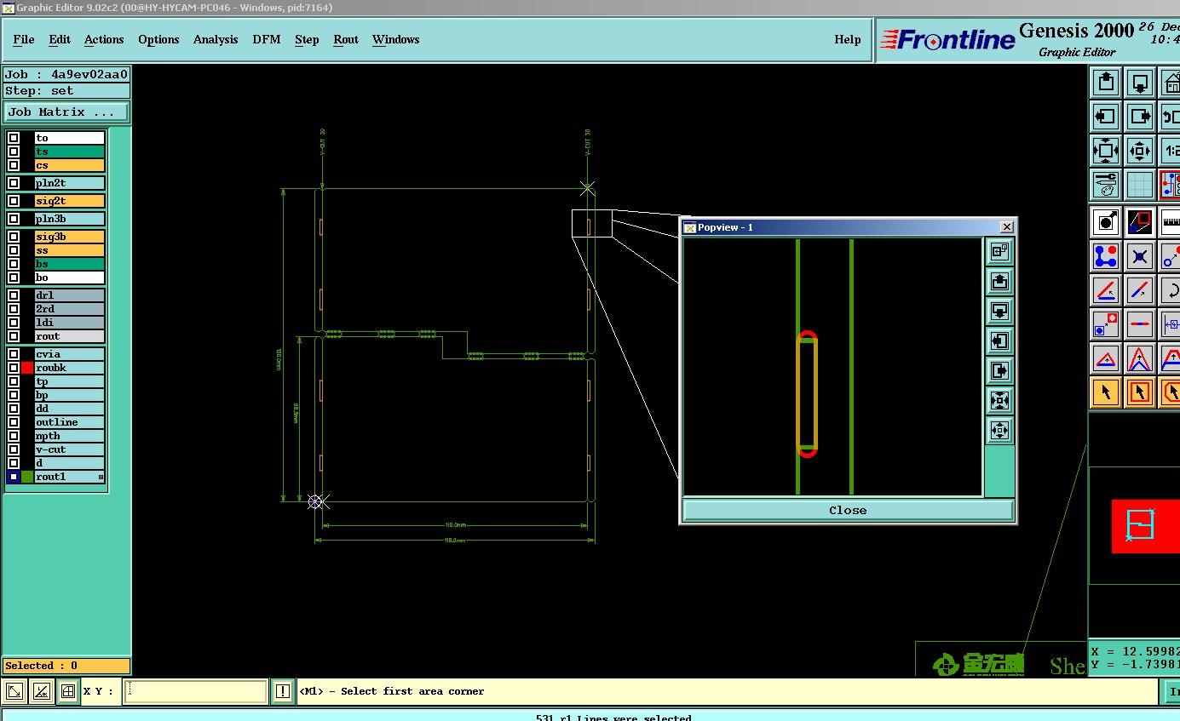The image size is (1180, 721).
Task: Click the Job Matrix ... button
Action: point(66,112)
